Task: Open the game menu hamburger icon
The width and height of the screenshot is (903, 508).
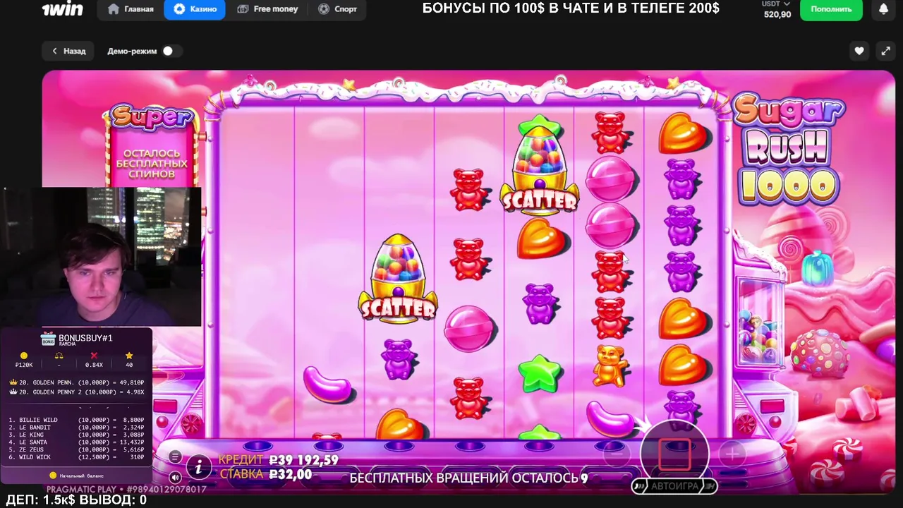Action: pyautogui.click(x=175, y=456)
